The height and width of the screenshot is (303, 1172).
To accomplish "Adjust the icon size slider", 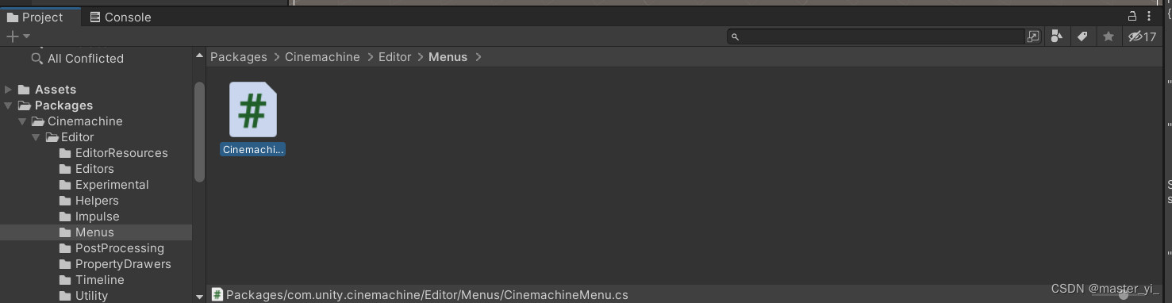I will click(x=1123, y=295).
